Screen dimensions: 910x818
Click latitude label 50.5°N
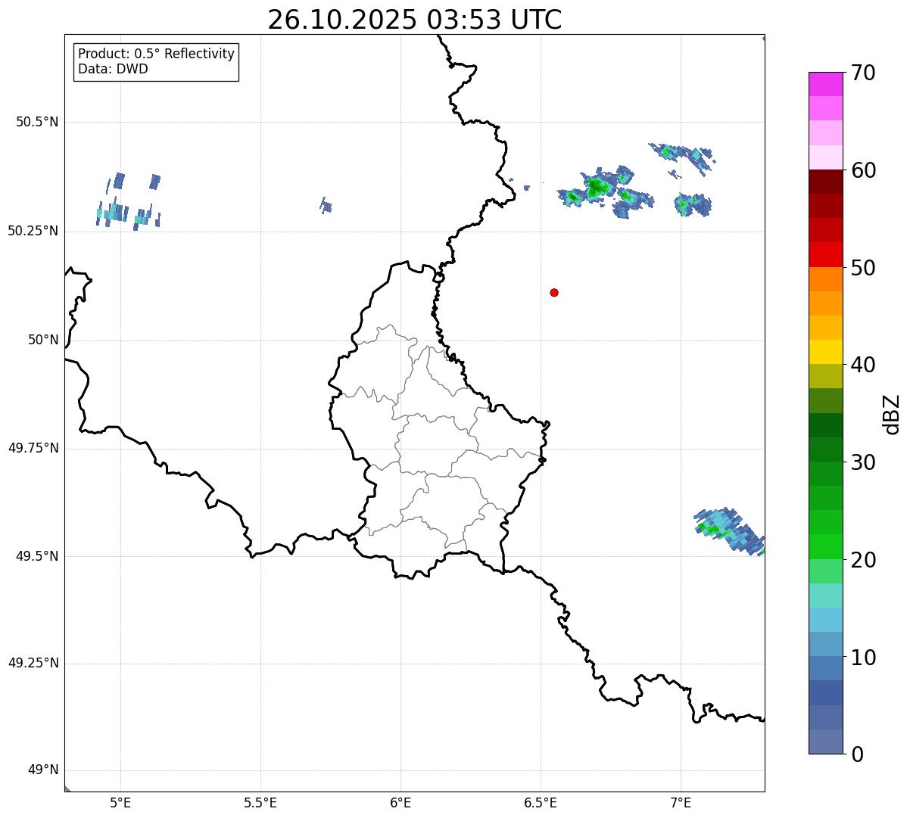37,123
